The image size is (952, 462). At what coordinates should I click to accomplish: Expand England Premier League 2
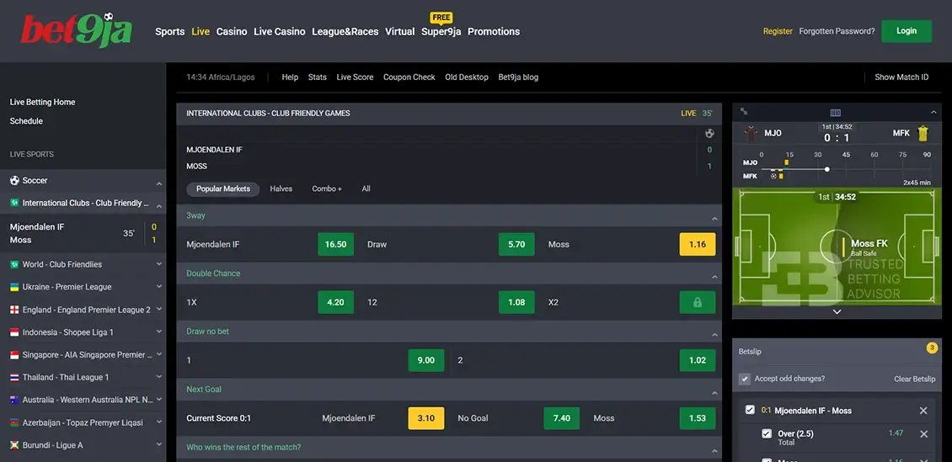pyautogui.click(x=159, y=309)
